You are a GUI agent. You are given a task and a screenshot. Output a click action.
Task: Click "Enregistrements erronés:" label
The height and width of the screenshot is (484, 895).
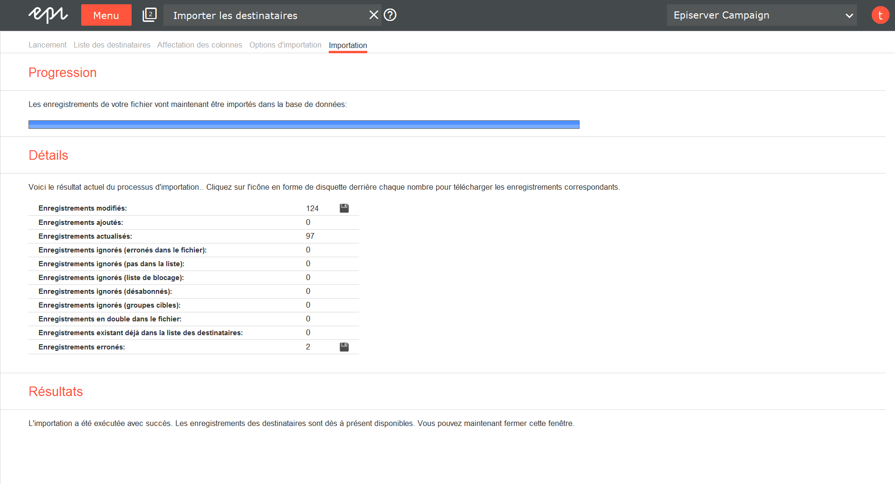pyautogui.click(x=82, y=347)
